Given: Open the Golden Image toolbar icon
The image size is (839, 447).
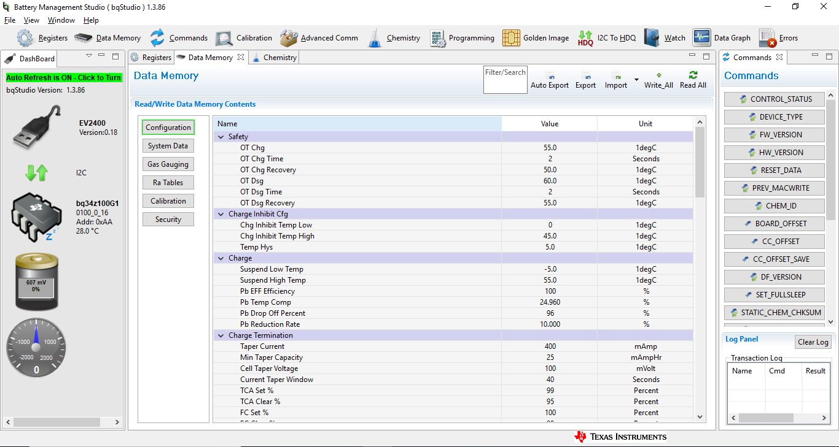Looking at the screenshot, I should 511,38.
